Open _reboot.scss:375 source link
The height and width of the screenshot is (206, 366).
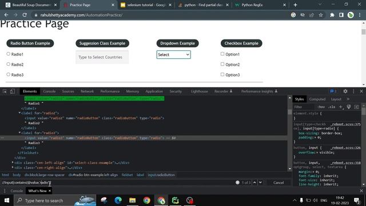[x=346, y=124]
